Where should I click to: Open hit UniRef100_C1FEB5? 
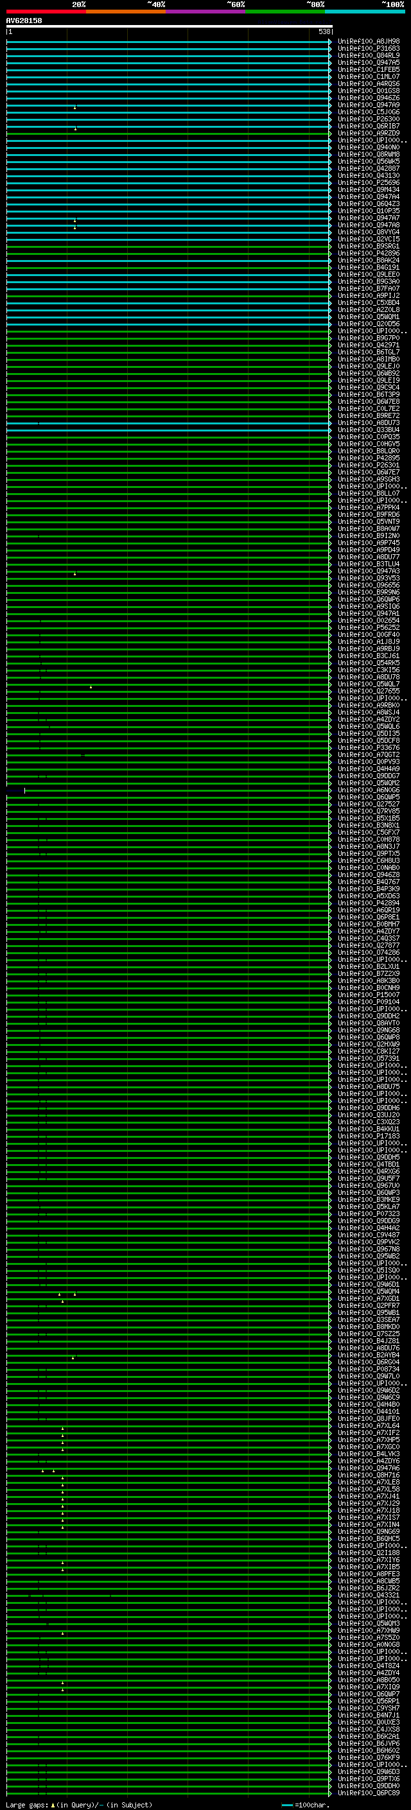click(369, 69)
